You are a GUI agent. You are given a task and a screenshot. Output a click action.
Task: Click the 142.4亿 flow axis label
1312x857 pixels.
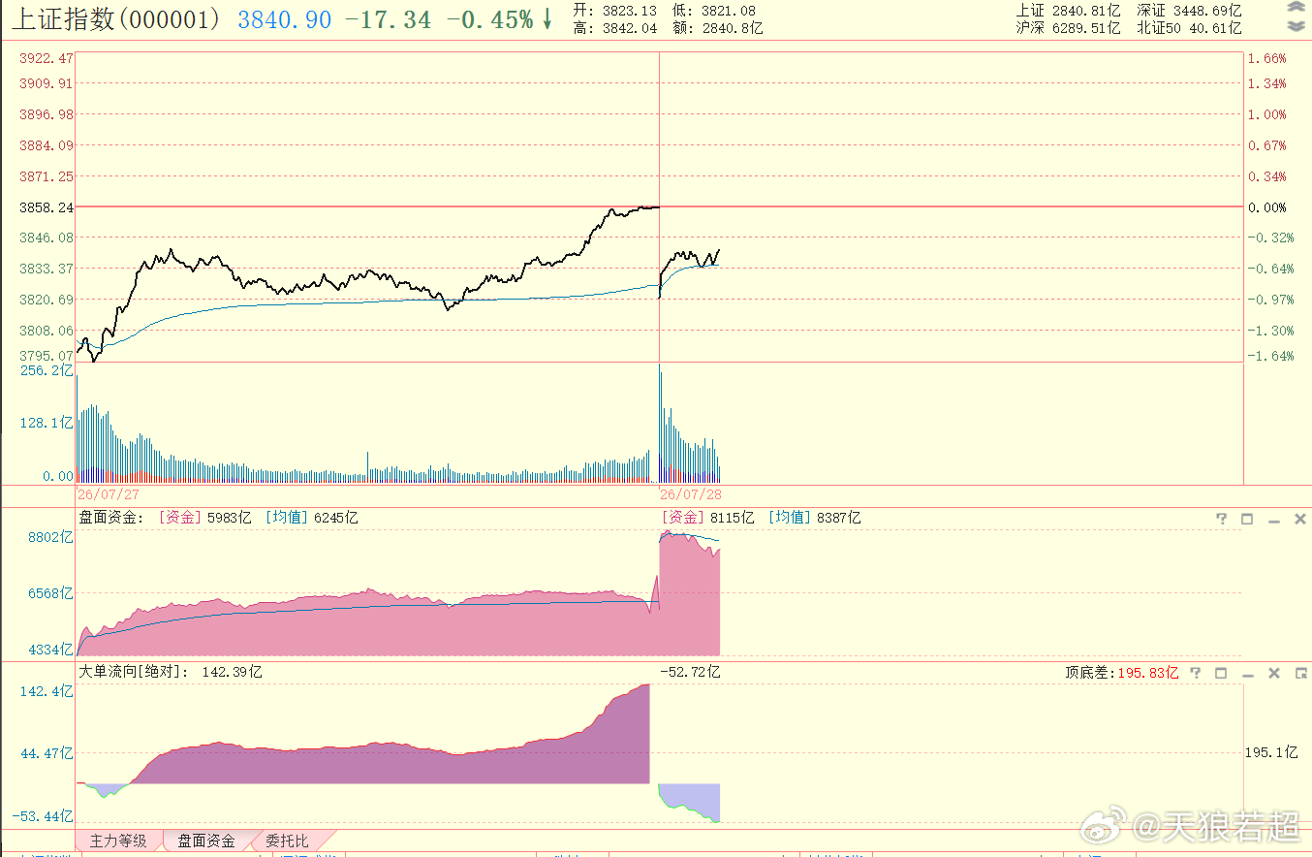(x=47, y=691)
